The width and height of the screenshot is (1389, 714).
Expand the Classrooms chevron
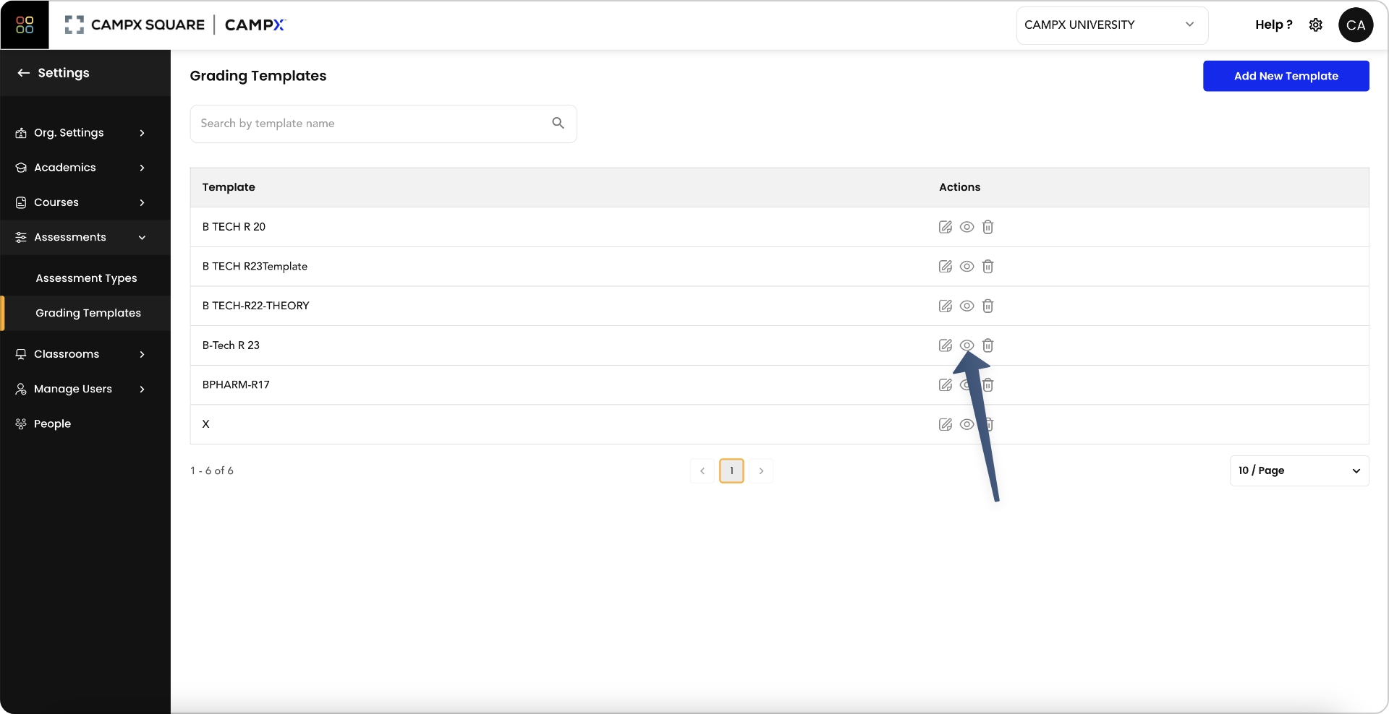coord(142,354)
